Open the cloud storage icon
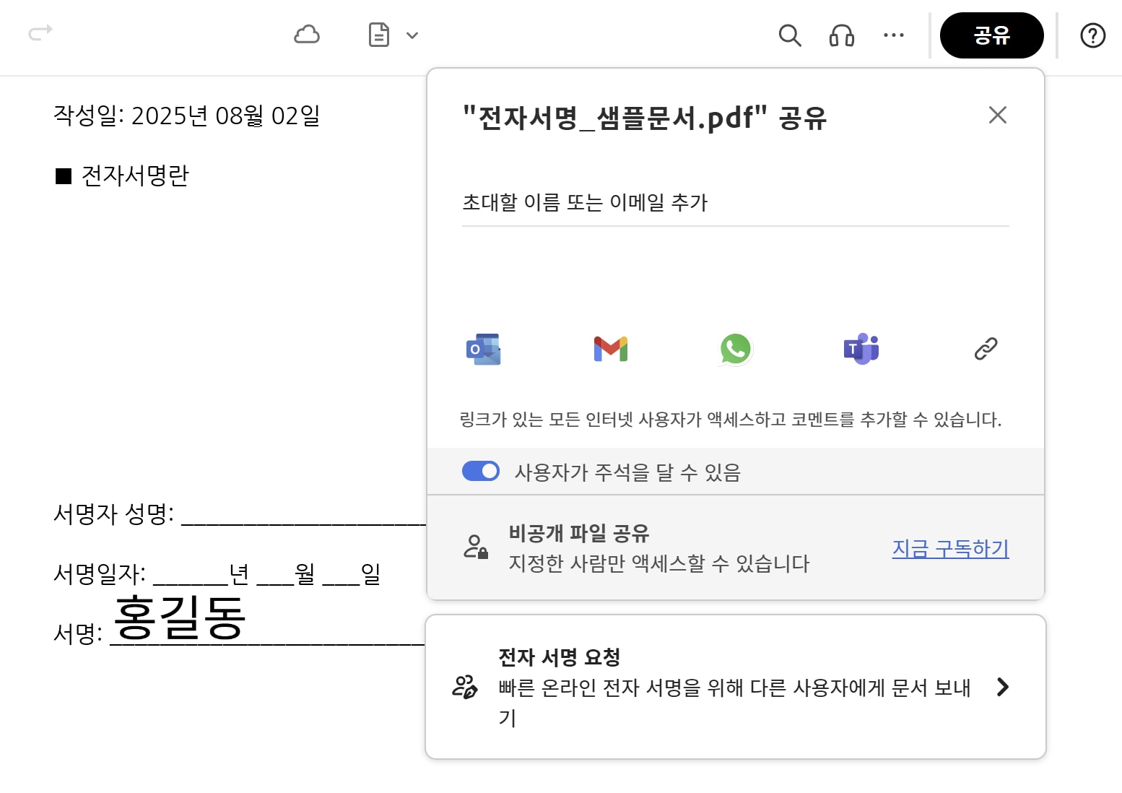 coord(307,35)
